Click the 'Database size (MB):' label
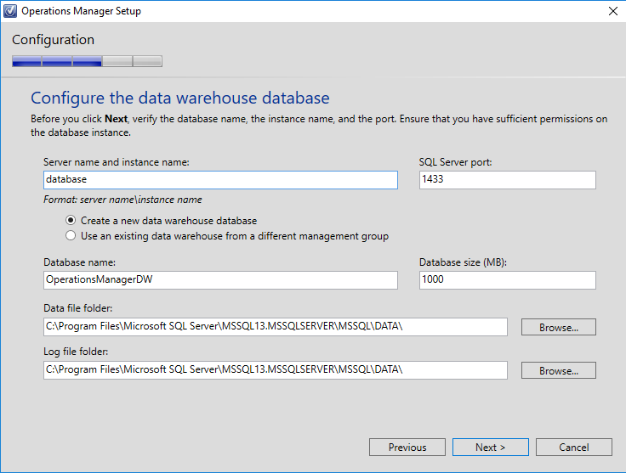 pos(463,262)
